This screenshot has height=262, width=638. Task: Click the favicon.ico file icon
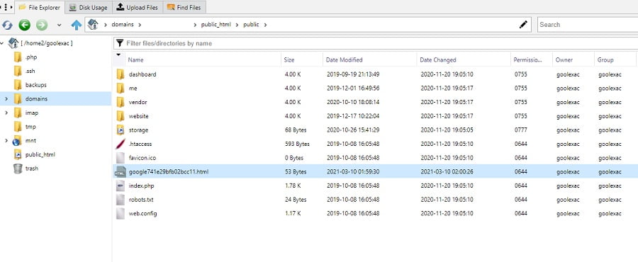point(120,158)
